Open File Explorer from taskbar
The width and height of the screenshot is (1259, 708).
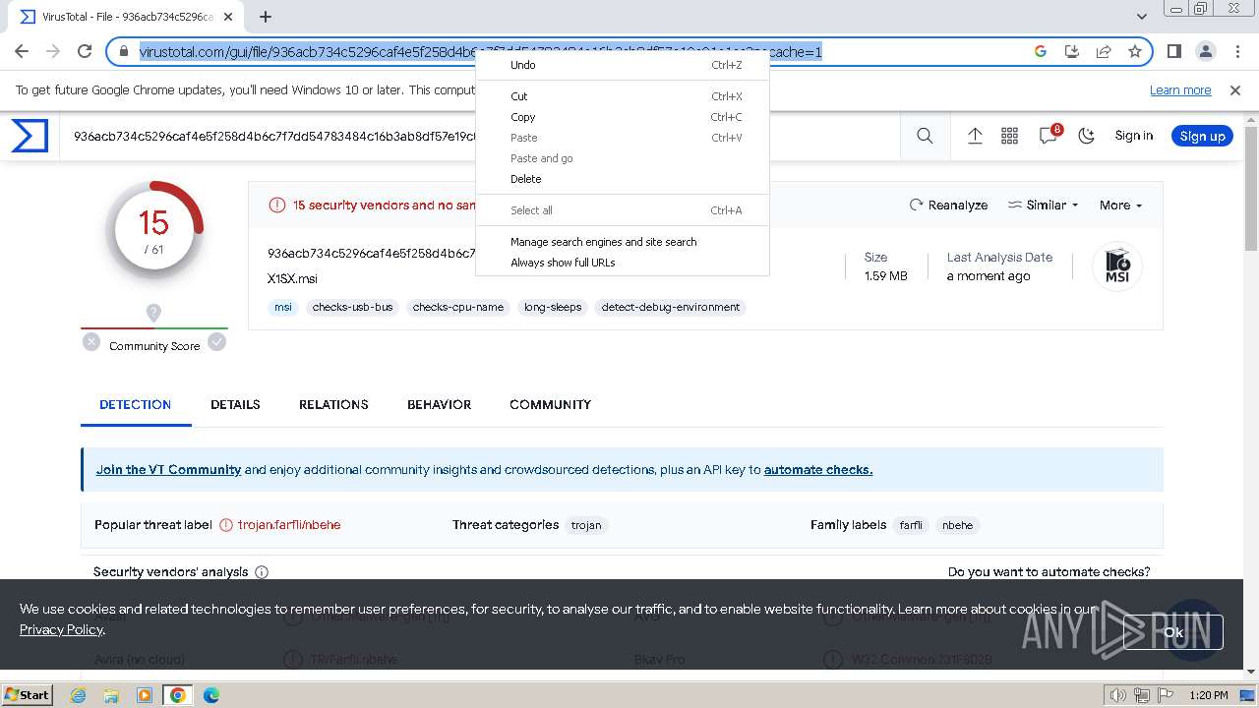point(111,695)
